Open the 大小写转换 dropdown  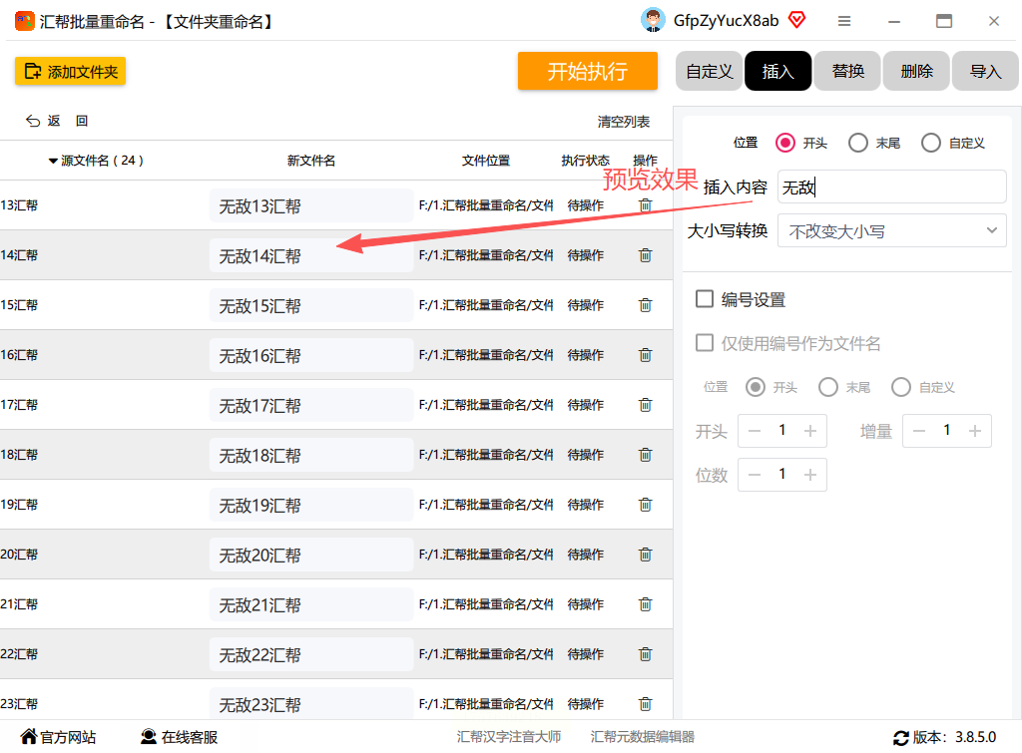pyautogui.click(x=891, y=231)
